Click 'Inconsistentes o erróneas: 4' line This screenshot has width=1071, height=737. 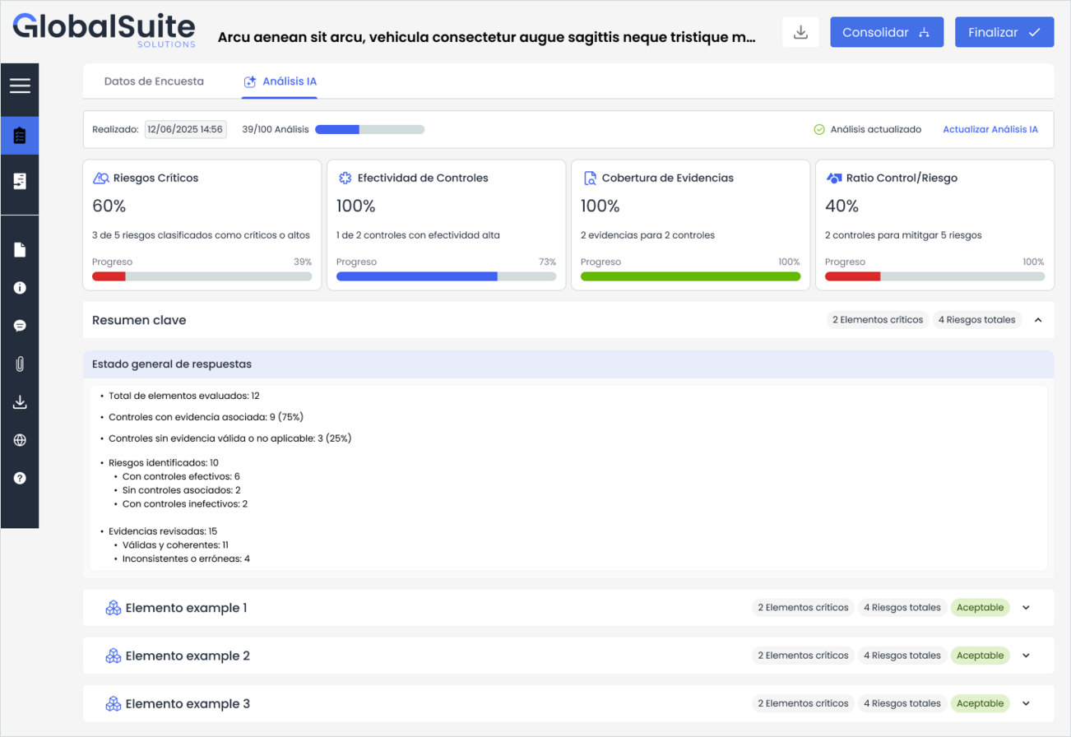(186, 559)
